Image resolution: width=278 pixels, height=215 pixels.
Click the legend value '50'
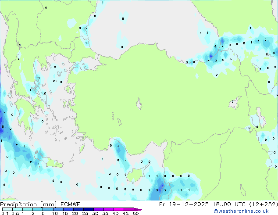135,213
